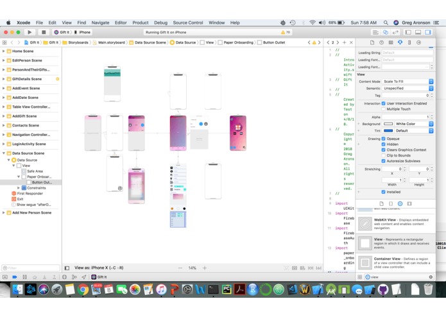446x317 pixels.
Task: Expand the GiftDetails Scene
Action: [x=3, y=79]
